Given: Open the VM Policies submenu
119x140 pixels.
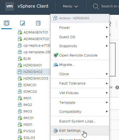Looking at the screenshot, I should coord(80,93).
